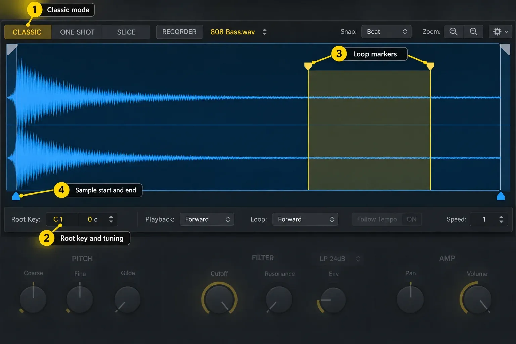Click the blue sample end marker
The width and height of the screenshot is (516, 344).
(x=501, y=196)
